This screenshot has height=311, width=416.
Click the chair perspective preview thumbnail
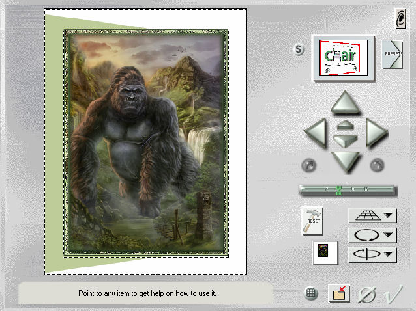click(344, 58)
